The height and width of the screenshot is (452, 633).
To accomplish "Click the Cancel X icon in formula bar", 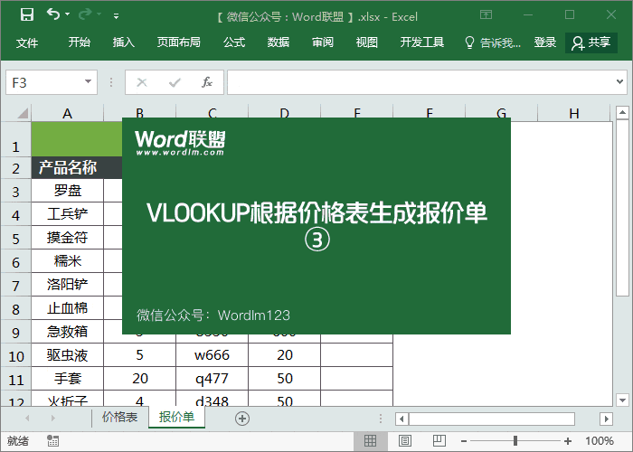I will [142, 83].
